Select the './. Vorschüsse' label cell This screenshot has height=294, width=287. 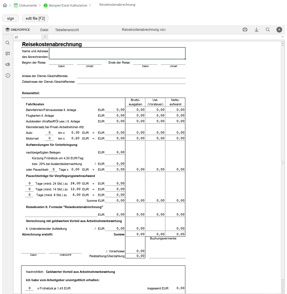[115, 251]
